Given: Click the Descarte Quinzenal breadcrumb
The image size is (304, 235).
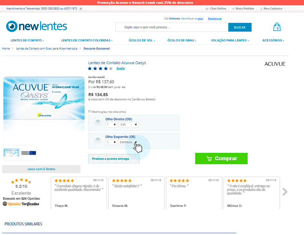Looking at the screenshot, I should [x=97, y=49].
